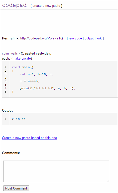Make the paste private
The image size is (118, 193).
[x=22, y=59]
